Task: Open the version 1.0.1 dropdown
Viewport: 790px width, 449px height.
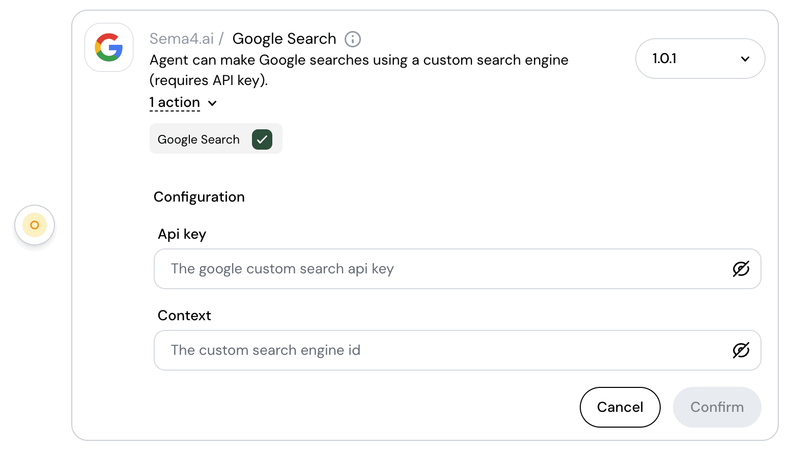Action: pos(700,59)
